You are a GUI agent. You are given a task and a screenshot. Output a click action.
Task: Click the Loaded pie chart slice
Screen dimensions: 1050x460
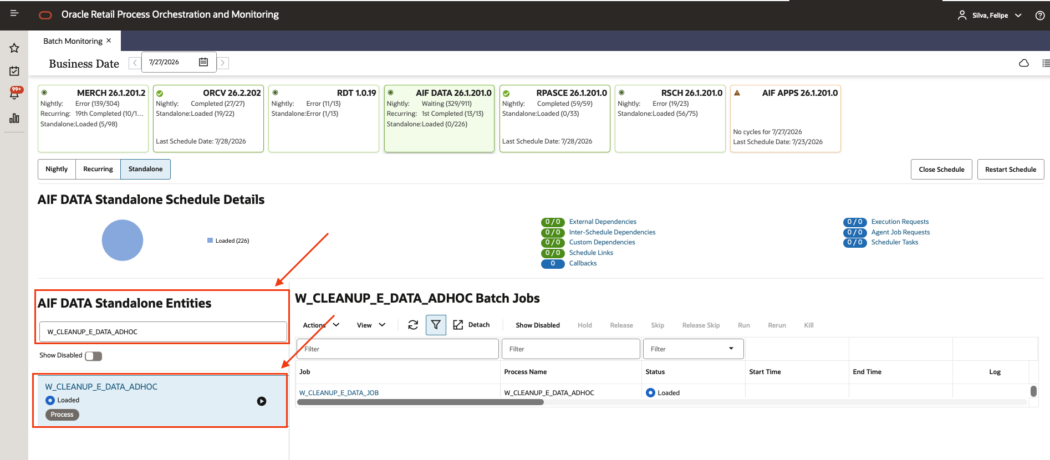[x=123, y=241]
